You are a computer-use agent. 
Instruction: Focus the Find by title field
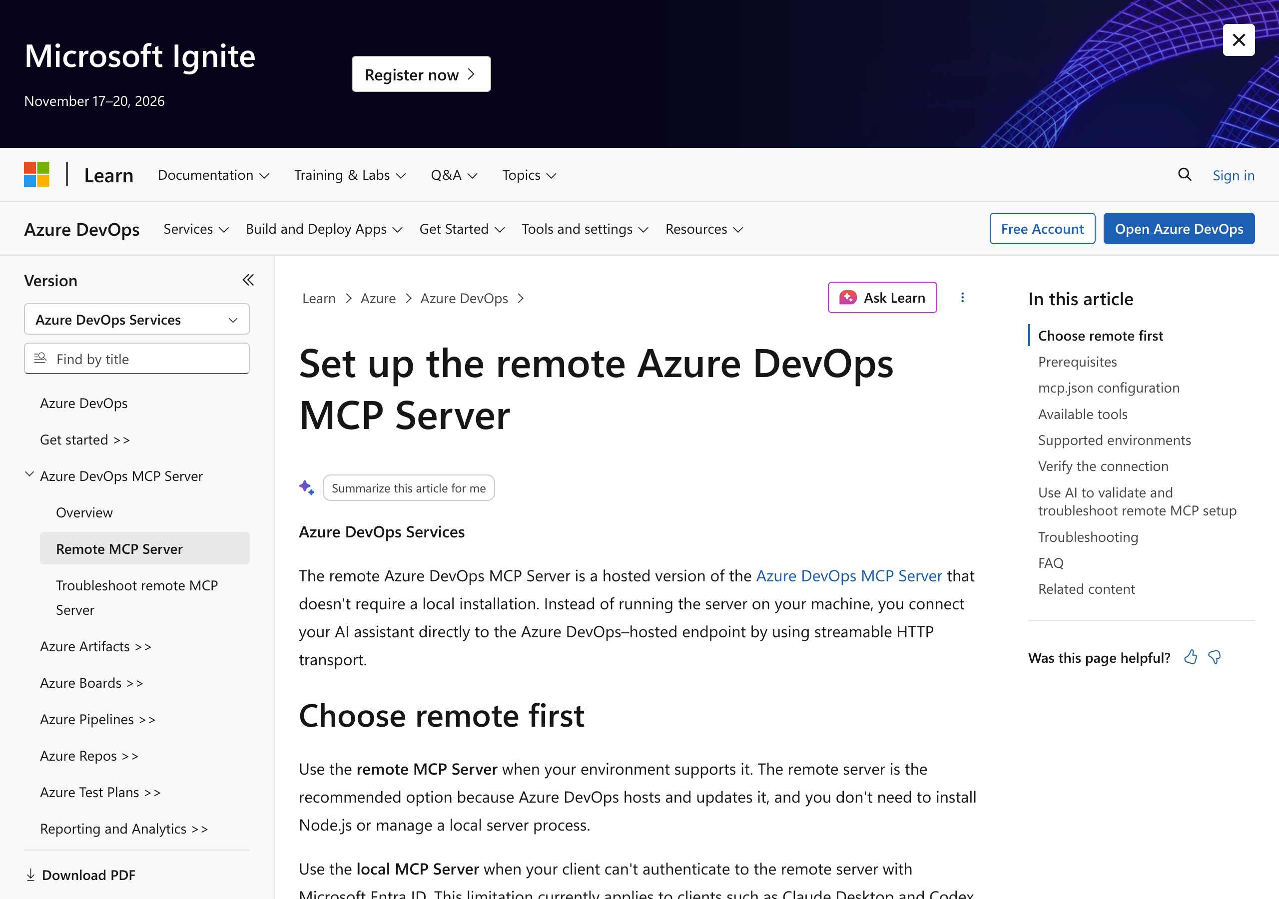[x=136, y=359]
